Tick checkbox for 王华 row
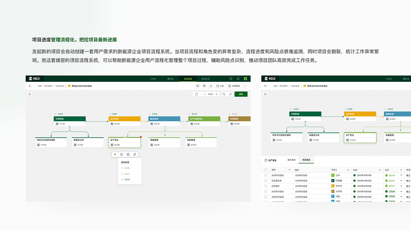411x231 pixels. [266, 175]
